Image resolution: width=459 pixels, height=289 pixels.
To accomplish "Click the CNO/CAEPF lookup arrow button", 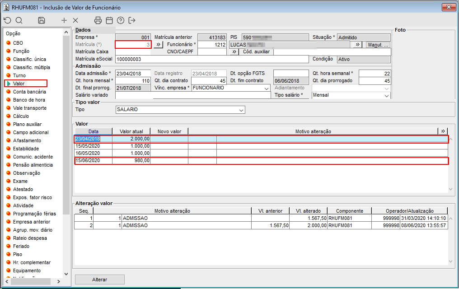I will tap(234, 52).
